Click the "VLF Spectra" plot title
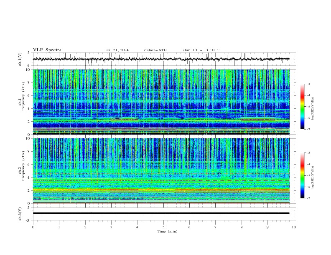 coord(47,50)
